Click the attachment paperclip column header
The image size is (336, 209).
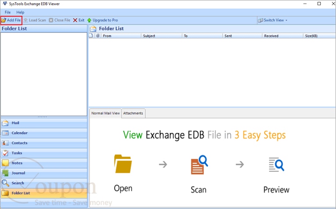pyautogui.click(x=98, y=36)
